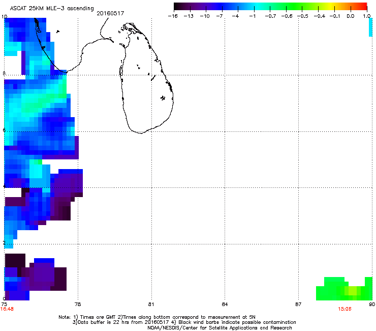This screenshot has height=331, width=376.
Task: Click the 'Data buffer is 22 hrs' note
Action: [121, 322]
